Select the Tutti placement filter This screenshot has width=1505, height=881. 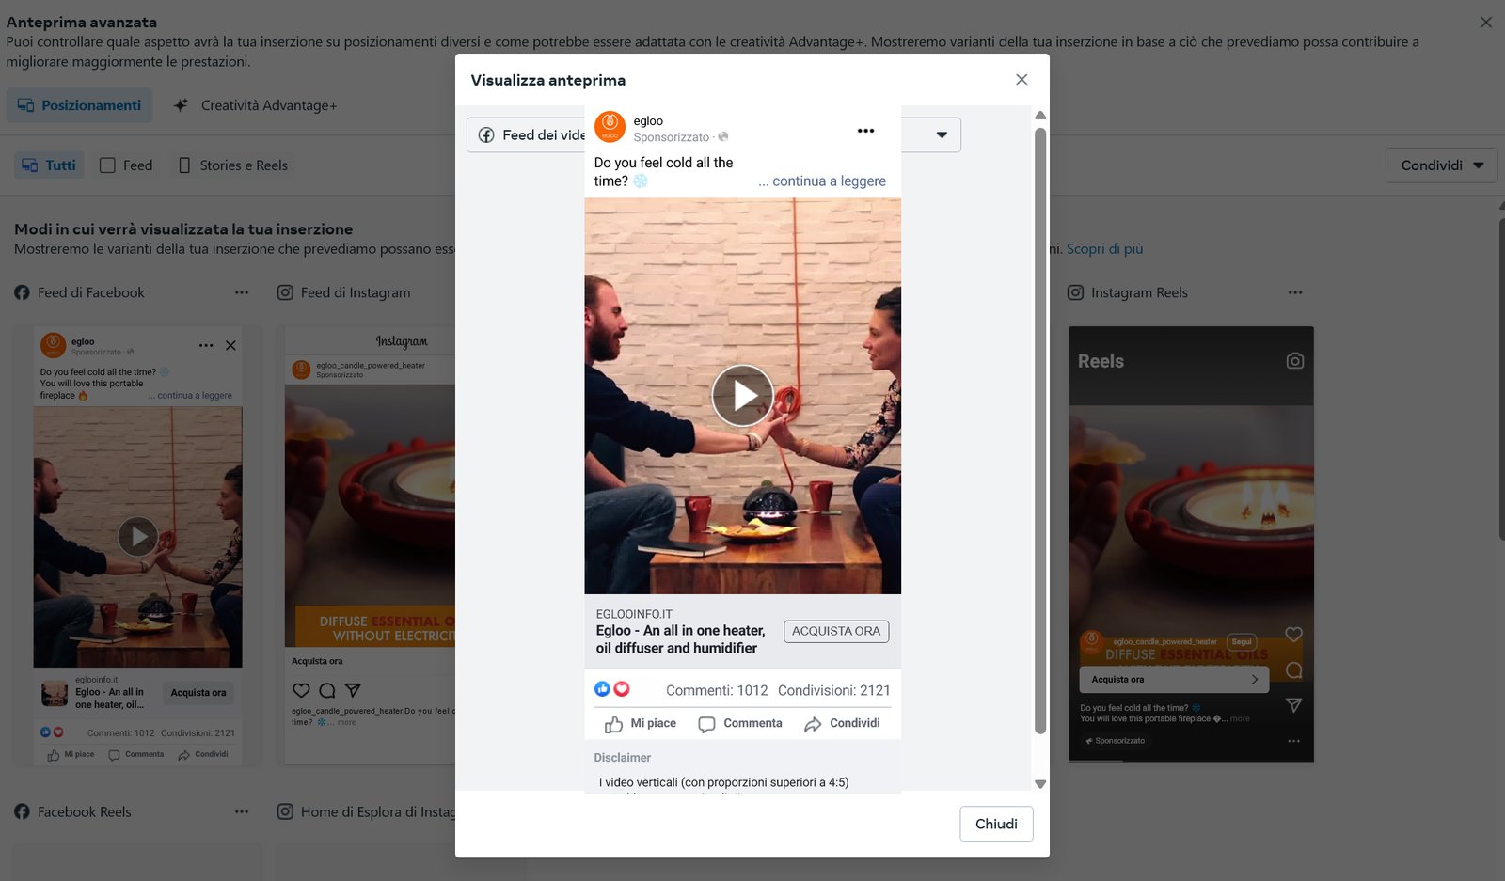[49, 165]
